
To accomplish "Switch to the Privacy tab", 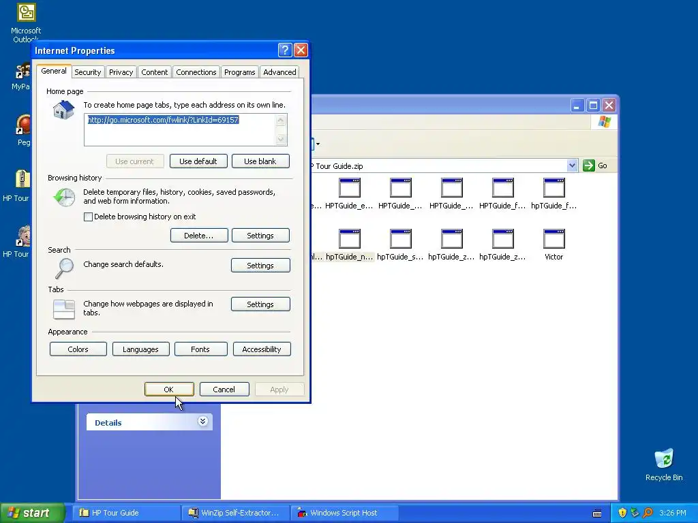I will tap(121, 72).
